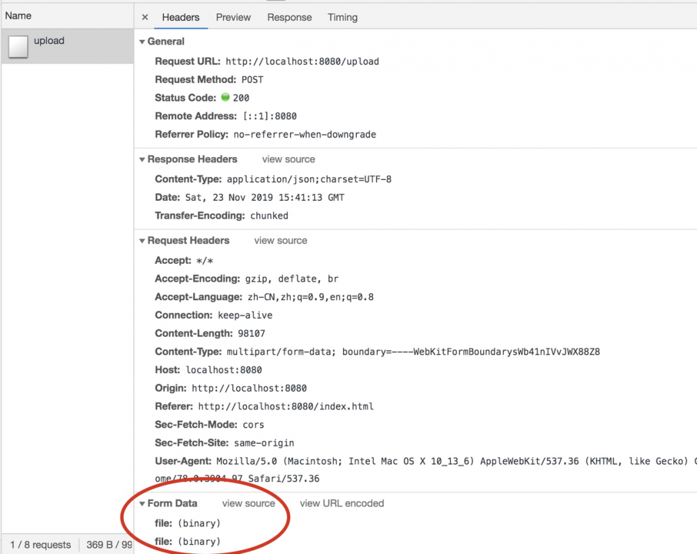View source of Form Data
Screen dimensions: 697x554
click(248, 503)
